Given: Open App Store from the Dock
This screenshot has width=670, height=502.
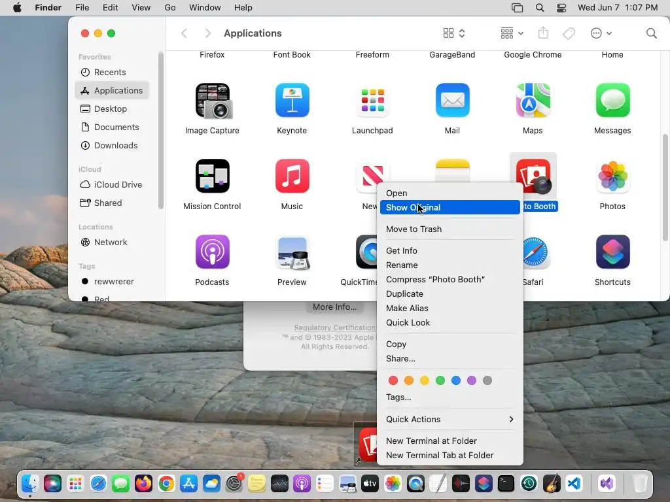Looking at the screenshot, I should click(x=188, y=484).
